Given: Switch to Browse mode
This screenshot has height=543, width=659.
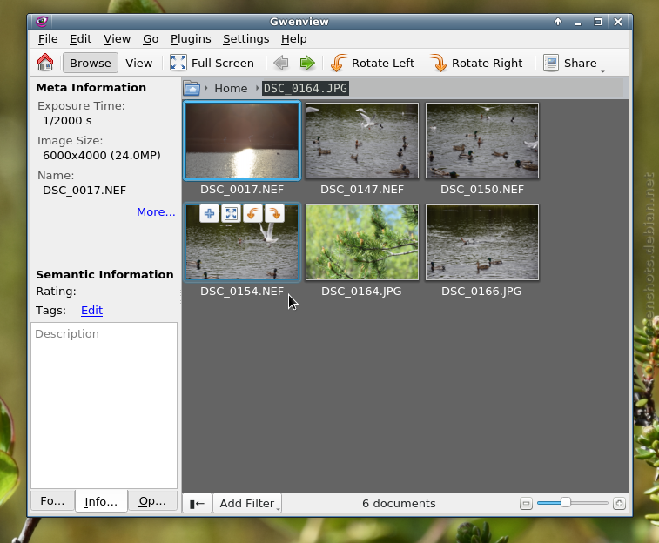Looking at the screenshot, I should pos(91,63).
